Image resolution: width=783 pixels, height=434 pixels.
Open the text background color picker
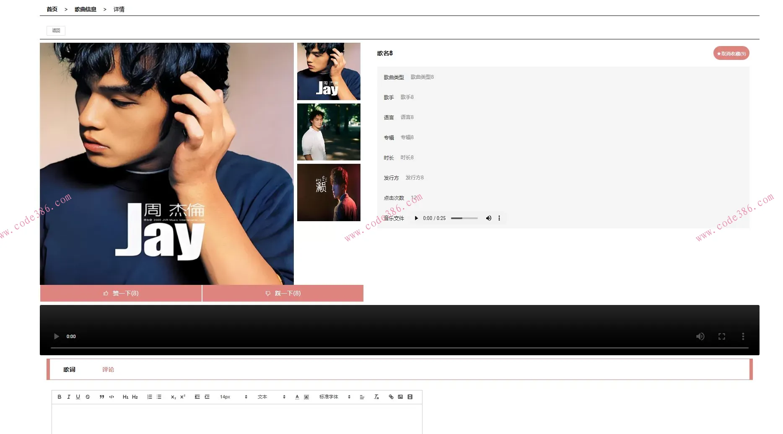pos(306,397)
